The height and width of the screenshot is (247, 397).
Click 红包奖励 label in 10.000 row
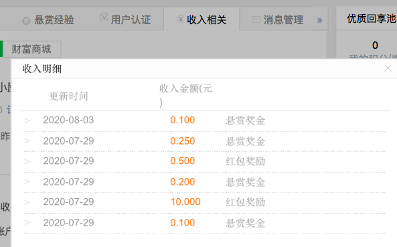[245, 202]
